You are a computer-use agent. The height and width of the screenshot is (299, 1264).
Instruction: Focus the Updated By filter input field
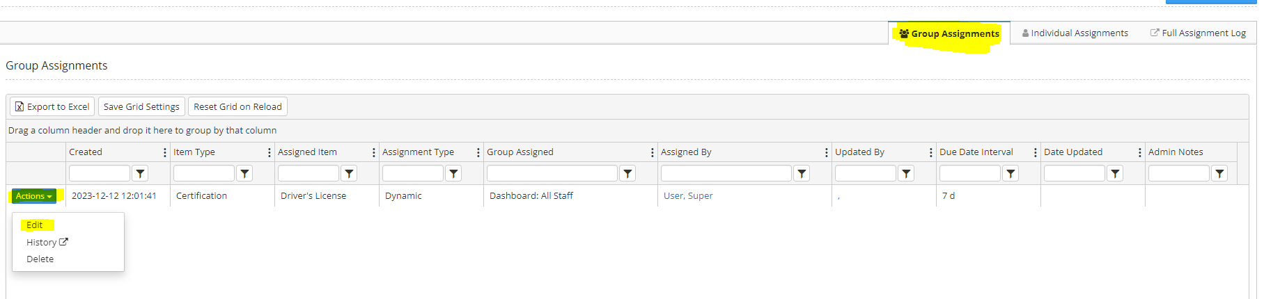(866, 173)
